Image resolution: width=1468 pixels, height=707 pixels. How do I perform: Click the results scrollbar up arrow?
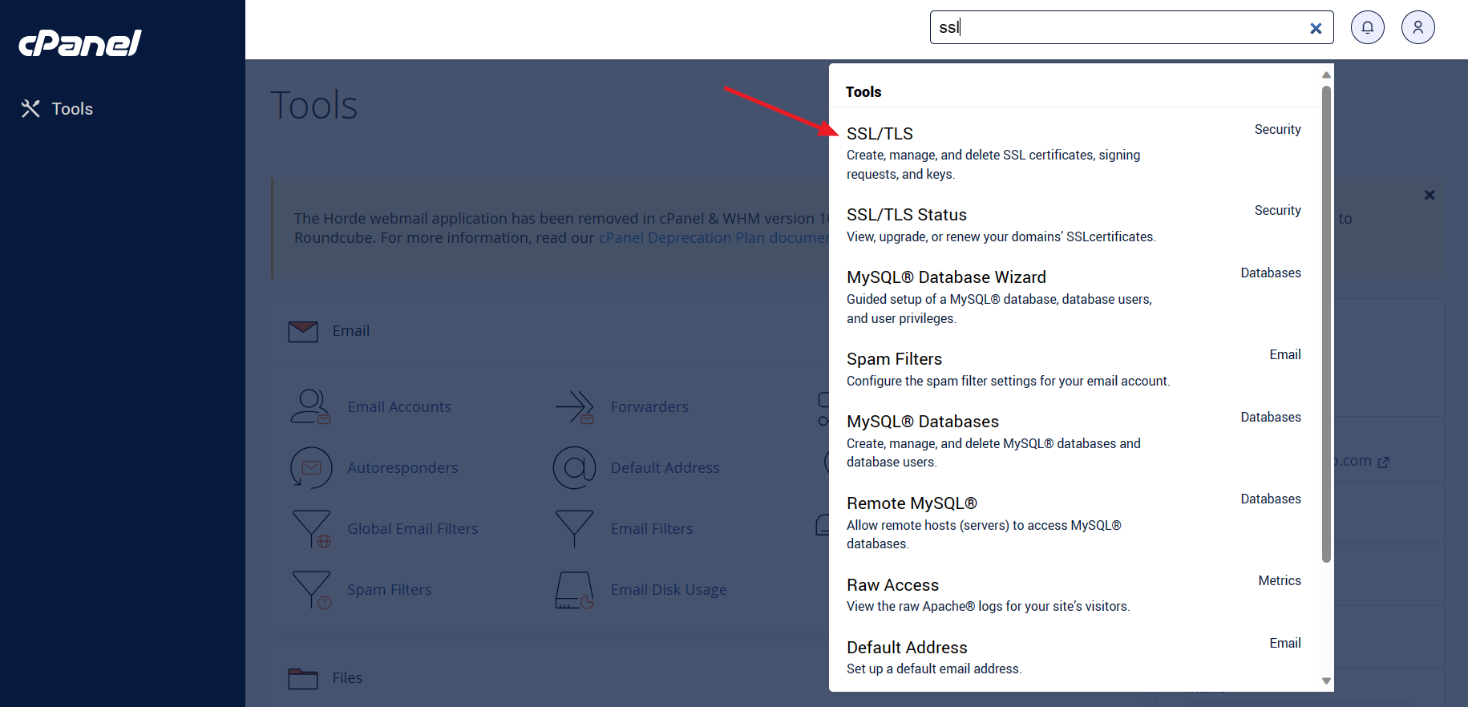1326,75
